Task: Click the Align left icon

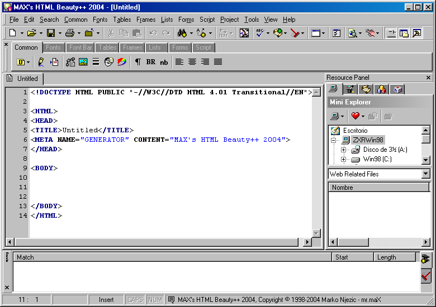Action: pos(179,61)
